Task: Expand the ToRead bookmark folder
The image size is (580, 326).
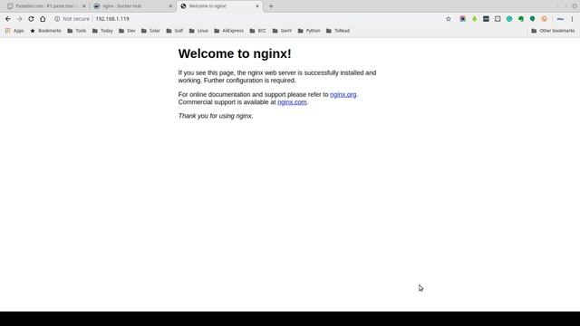Action: coord(338,31)
